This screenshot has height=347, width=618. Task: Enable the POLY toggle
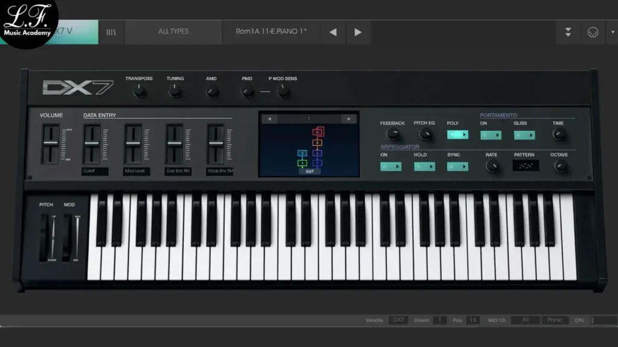(456, 134)
